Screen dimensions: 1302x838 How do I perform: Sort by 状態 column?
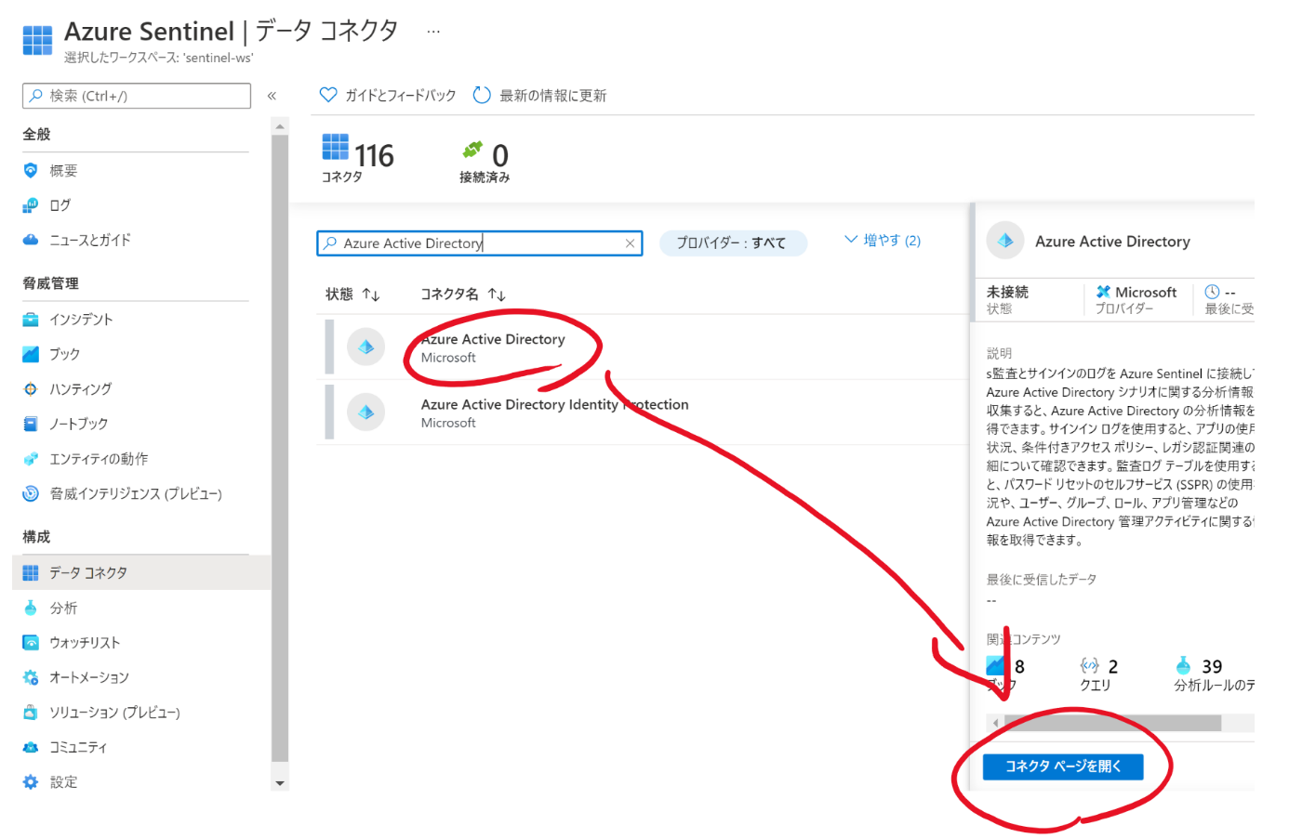352,294
